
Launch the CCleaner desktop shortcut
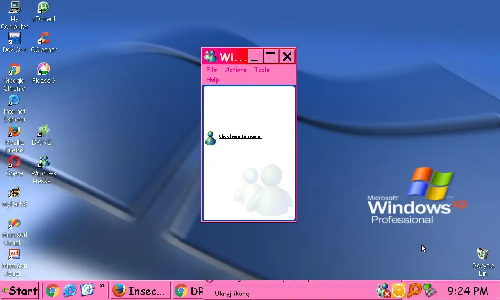pos(43,42)
